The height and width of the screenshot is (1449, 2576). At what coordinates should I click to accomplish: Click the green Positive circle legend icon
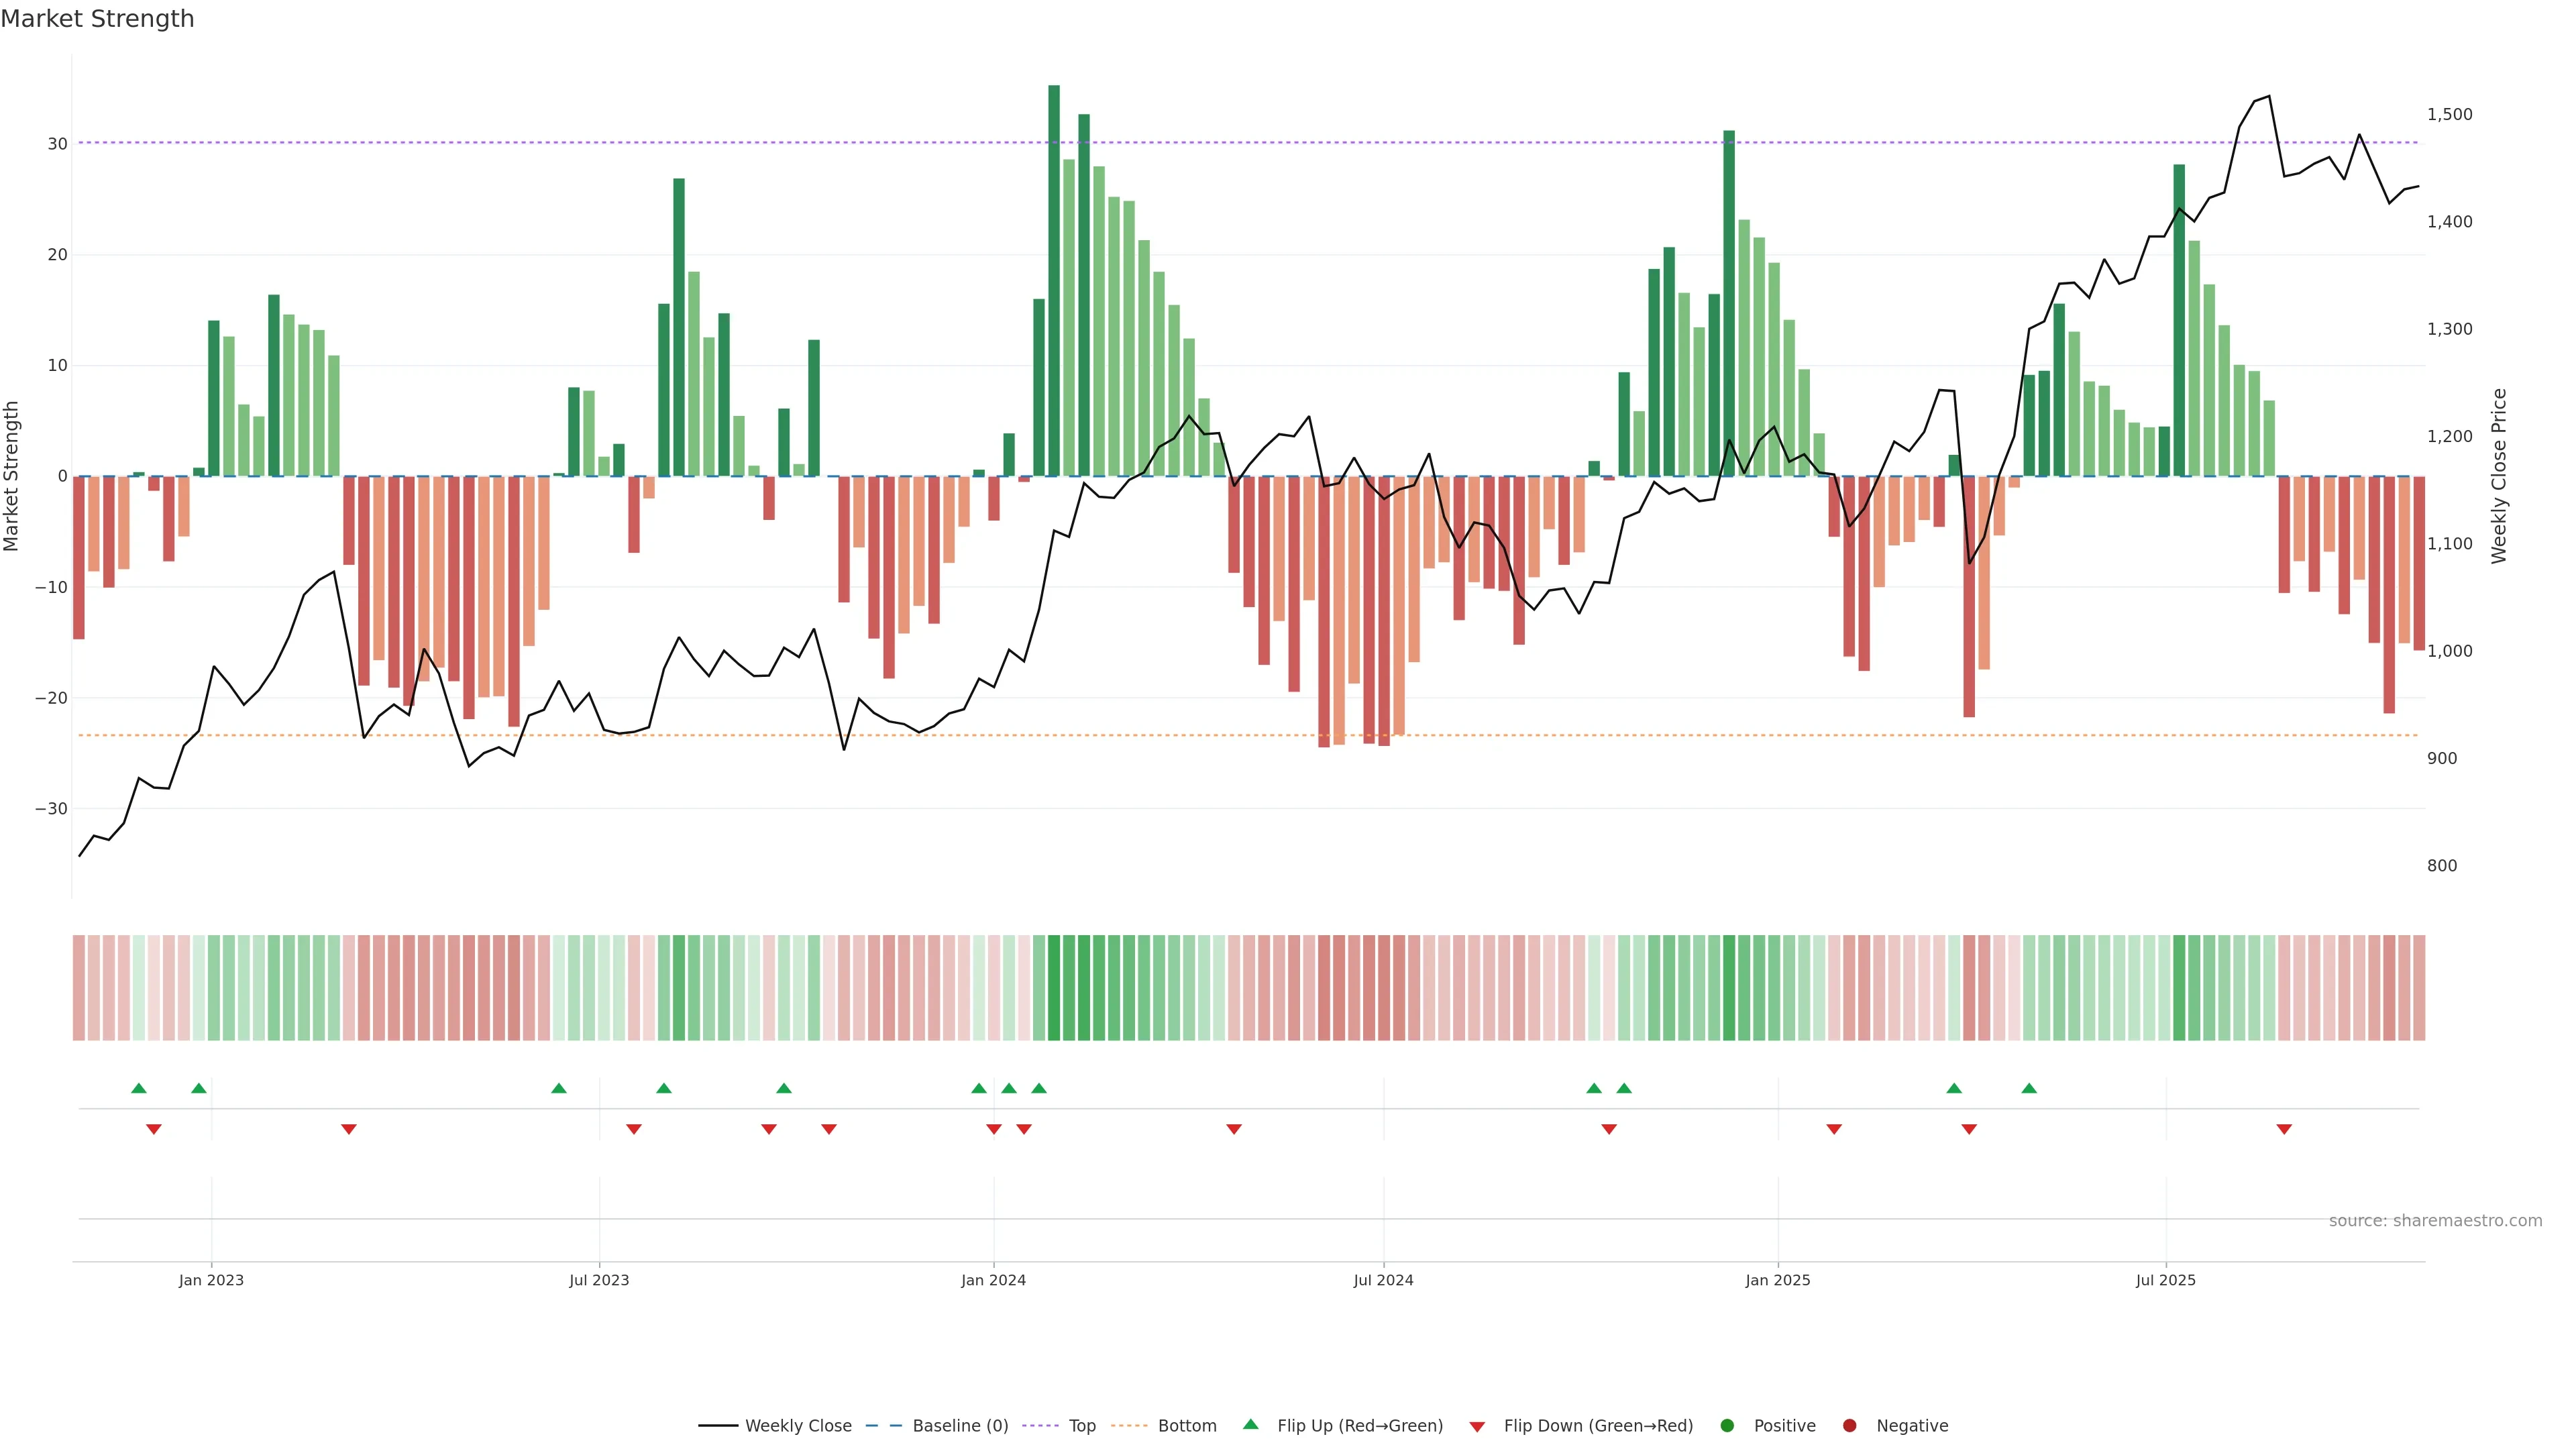[x=1727, y=1426]
